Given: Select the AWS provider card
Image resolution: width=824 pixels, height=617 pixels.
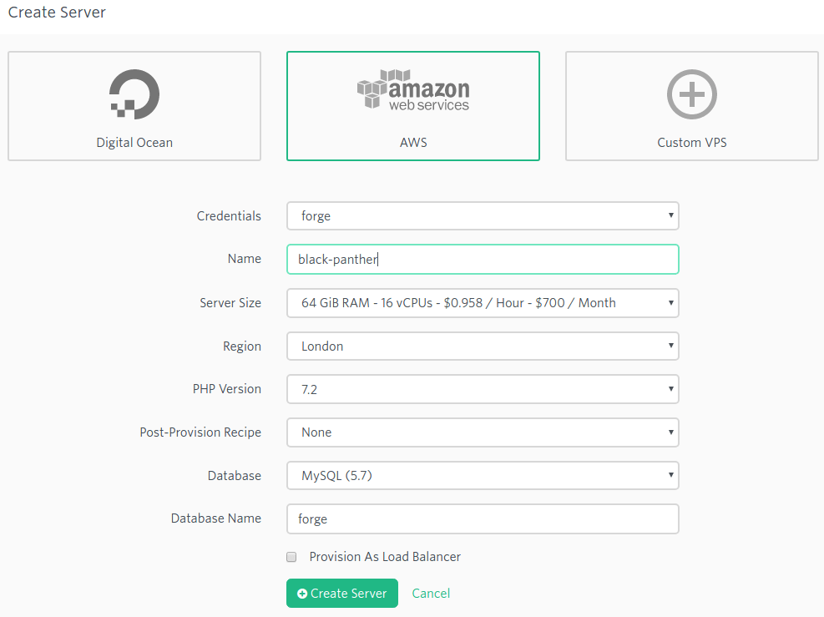Looking at the screenshot, I should pos(412,106).
